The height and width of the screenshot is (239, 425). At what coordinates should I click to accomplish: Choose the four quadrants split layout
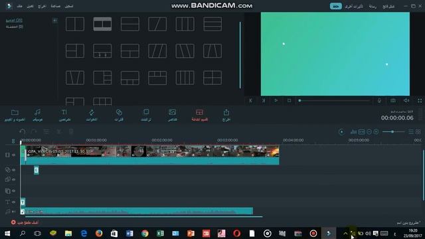click(x=212, y=78)
